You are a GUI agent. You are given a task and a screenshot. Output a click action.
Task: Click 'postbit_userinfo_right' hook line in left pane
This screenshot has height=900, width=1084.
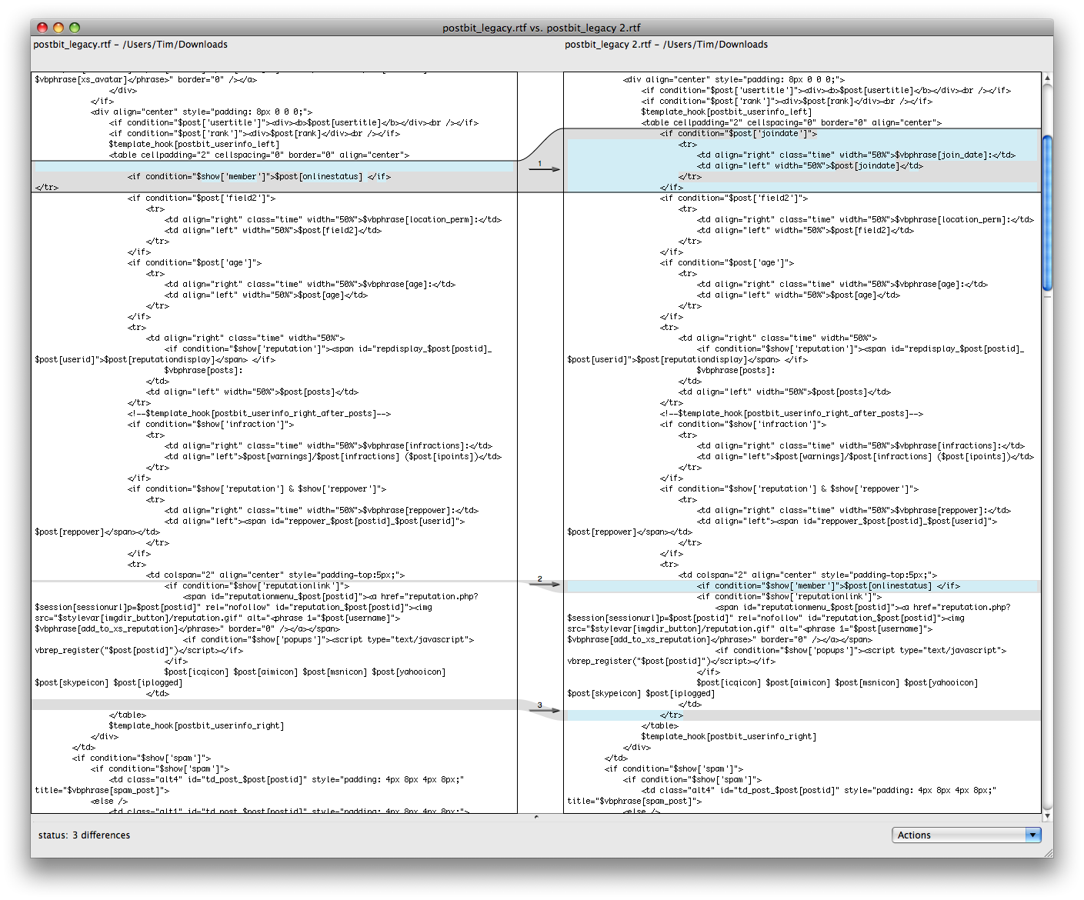click(196, 725)
